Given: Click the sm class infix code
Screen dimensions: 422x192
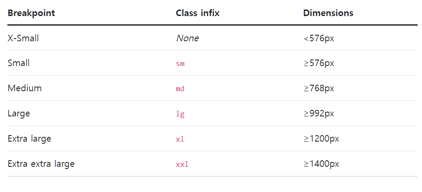Looking at the screenshot, I should pyautogui.click(x=180, y=64).
